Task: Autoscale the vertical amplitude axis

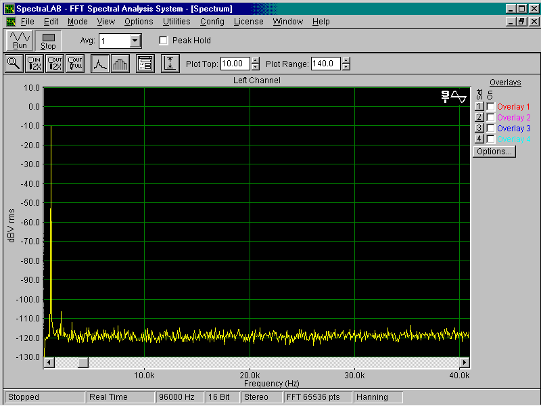Action: tap(170, 64)
